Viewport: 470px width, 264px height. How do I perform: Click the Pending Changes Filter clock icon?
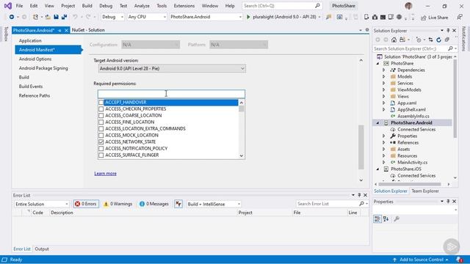click(x=419, y=40)
